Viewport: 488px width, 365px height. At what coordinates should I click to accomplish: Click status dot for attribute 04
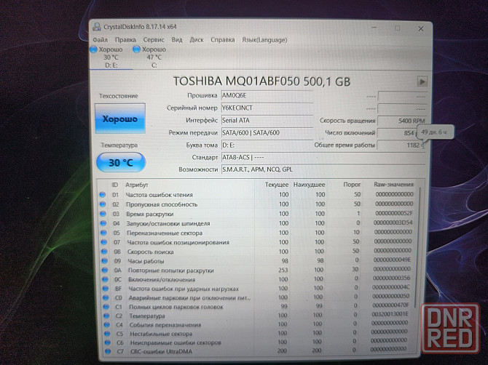(x=103, y=223)
